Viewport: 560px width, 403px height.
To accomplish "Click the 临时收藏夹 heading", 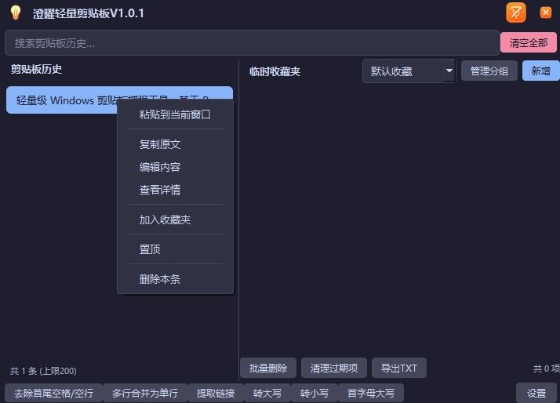I will click(x=275, y=71).
